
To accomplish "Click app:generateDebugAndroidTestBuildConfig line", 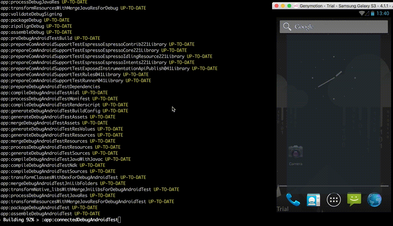I will pos(64,111).
